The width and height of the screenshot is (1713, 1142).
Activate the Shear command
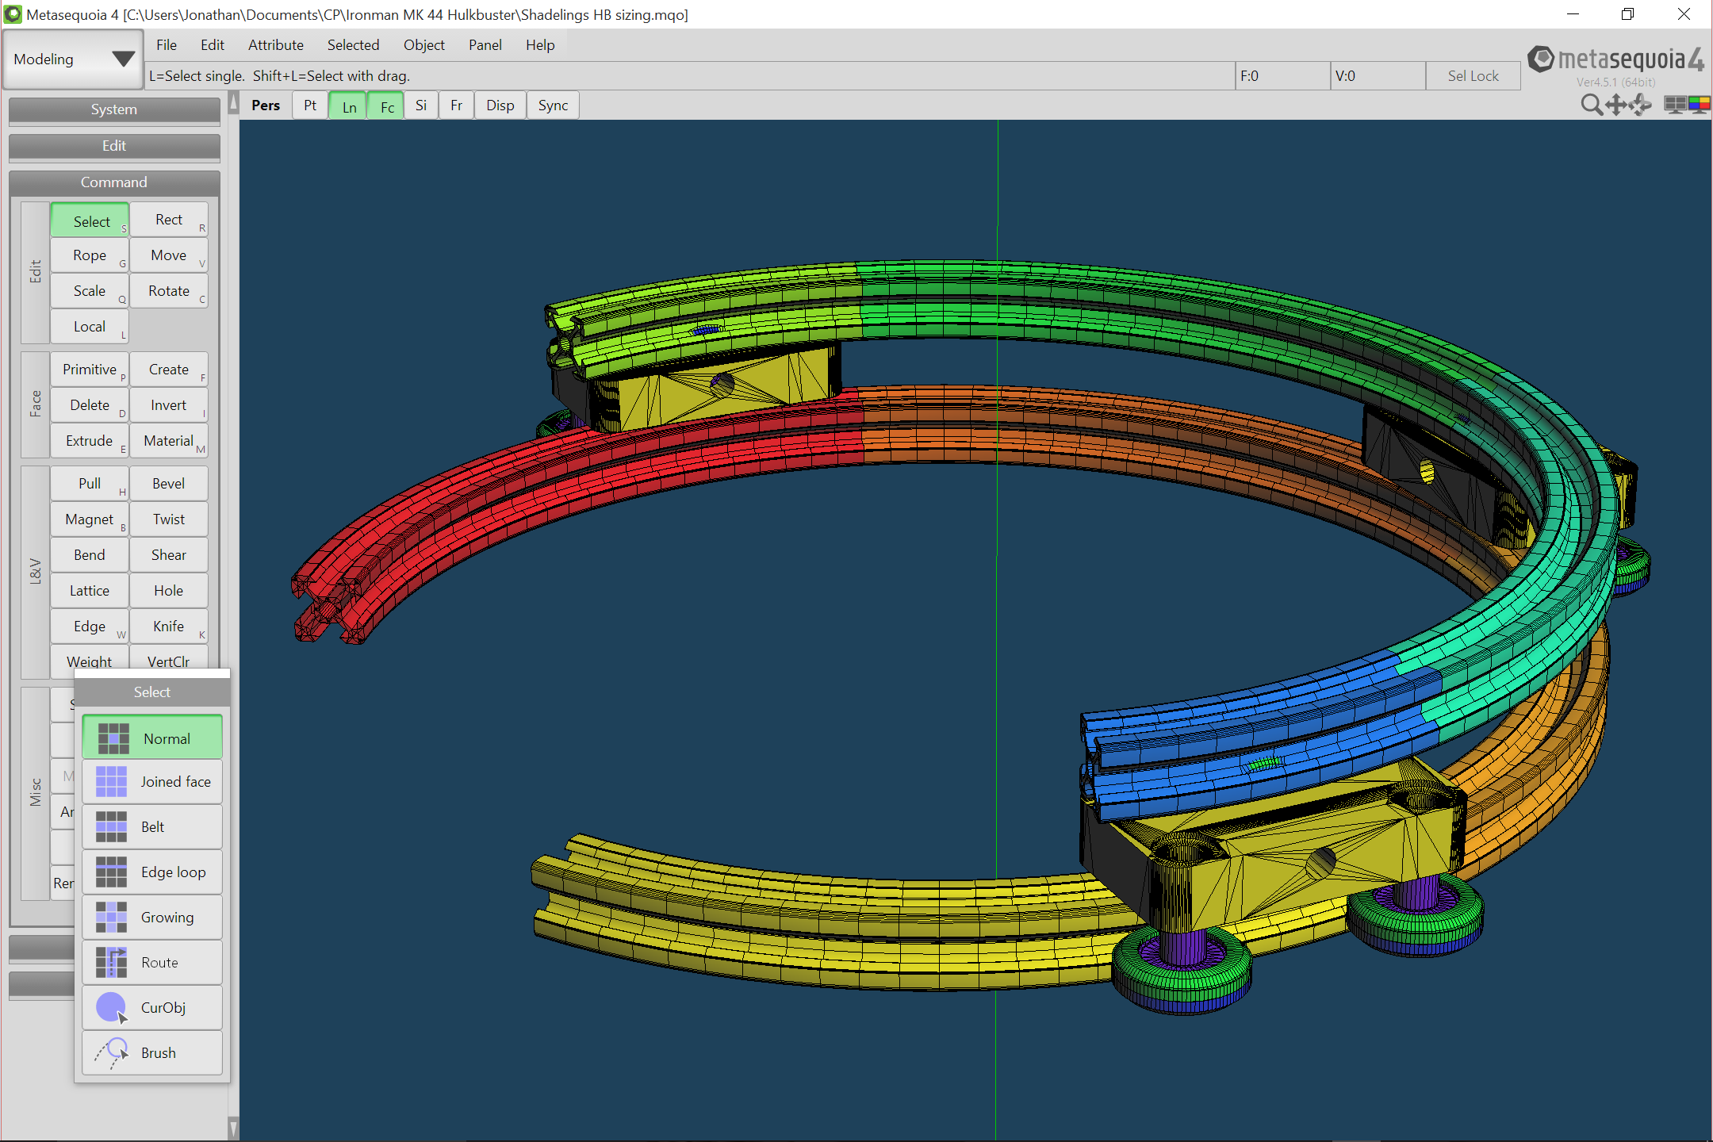(x=169, y=555)
